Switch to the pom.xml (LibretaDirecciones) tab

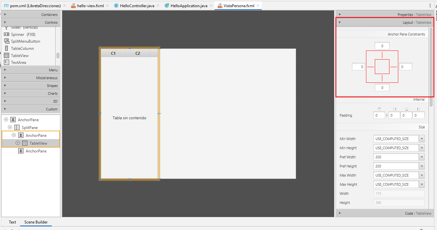tap(35, 6)
